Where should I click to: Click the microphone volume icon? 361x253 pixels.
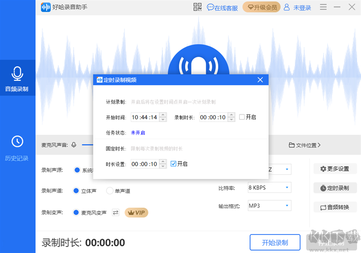point(74,145)
